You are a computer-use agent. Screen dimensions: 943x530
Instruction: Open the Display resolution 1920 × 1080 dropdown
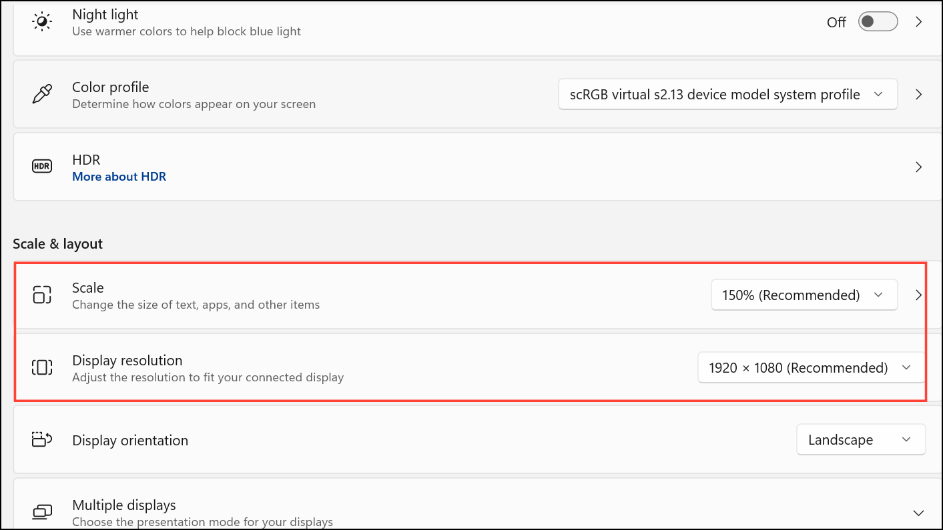point(812,367)
